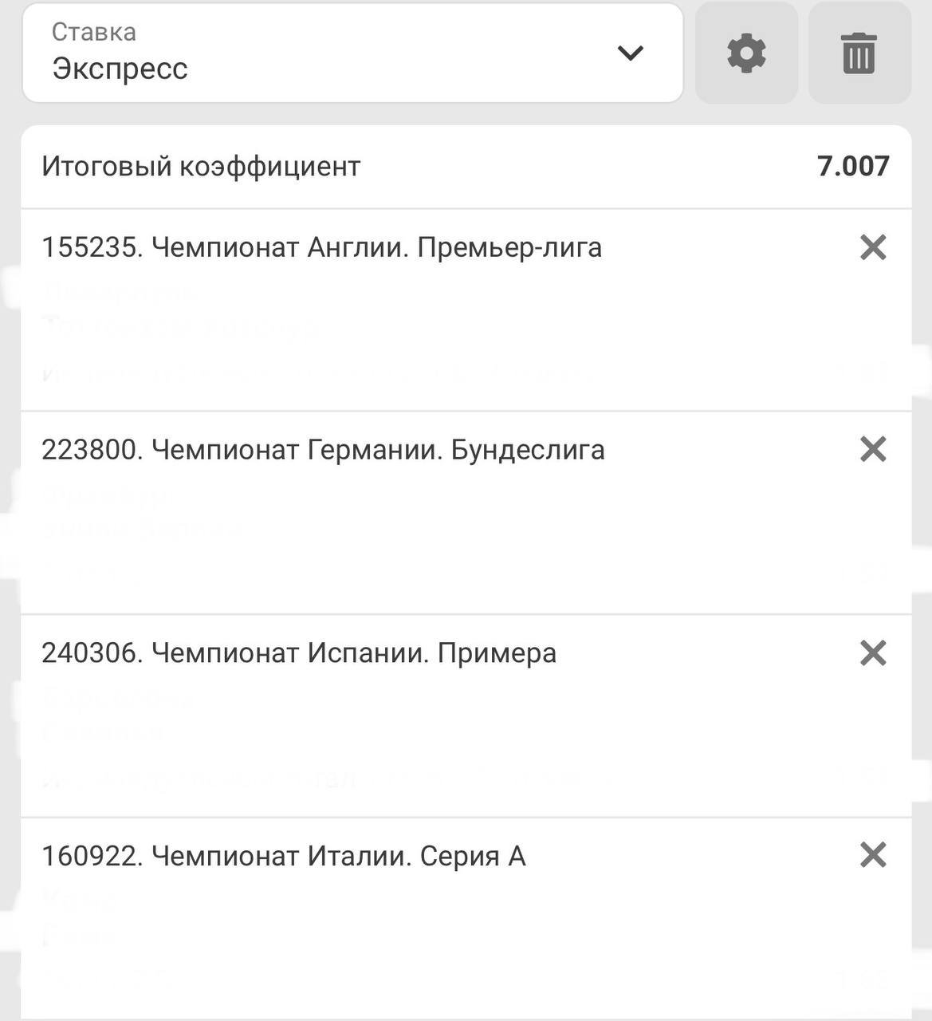The height and width of the screenshot is (1021, 932).
Task: Click the total odds value 7.007
Action: click(x=852, y=166)
